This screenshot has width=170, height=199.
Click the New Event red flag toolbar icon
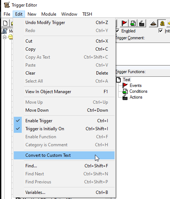pos(124,23)
